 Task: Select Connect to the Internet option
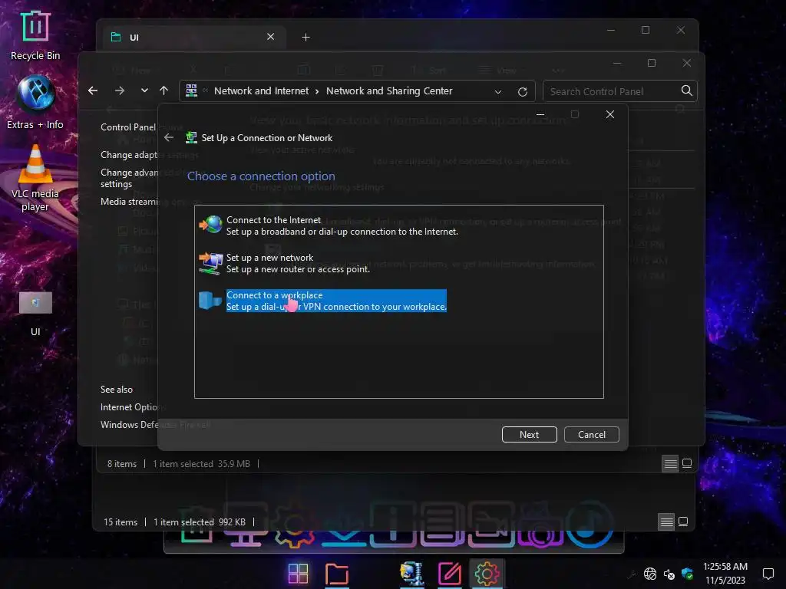pyautogui.click(x=342, y=225)
